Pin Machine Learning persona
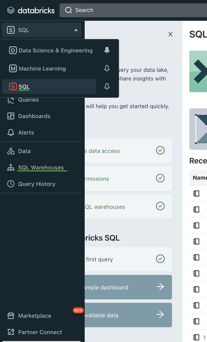 coord(107,68)
